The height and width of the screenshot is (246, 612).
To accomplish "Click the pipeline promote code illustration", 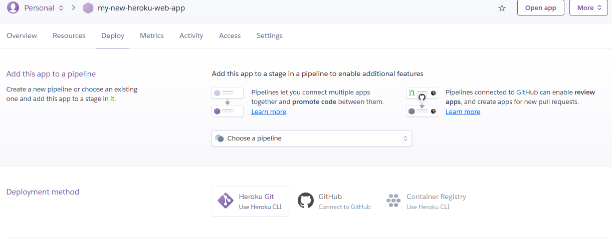I will [x=228, y=102].
